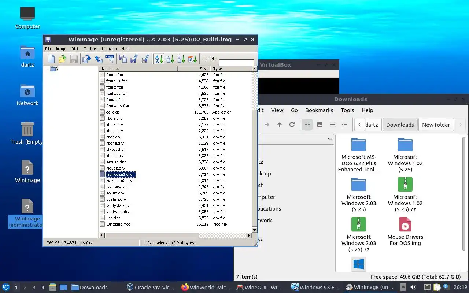
Task: Click the Inject files toolbar icon in WinImage
Action: [x=98, y=59]
